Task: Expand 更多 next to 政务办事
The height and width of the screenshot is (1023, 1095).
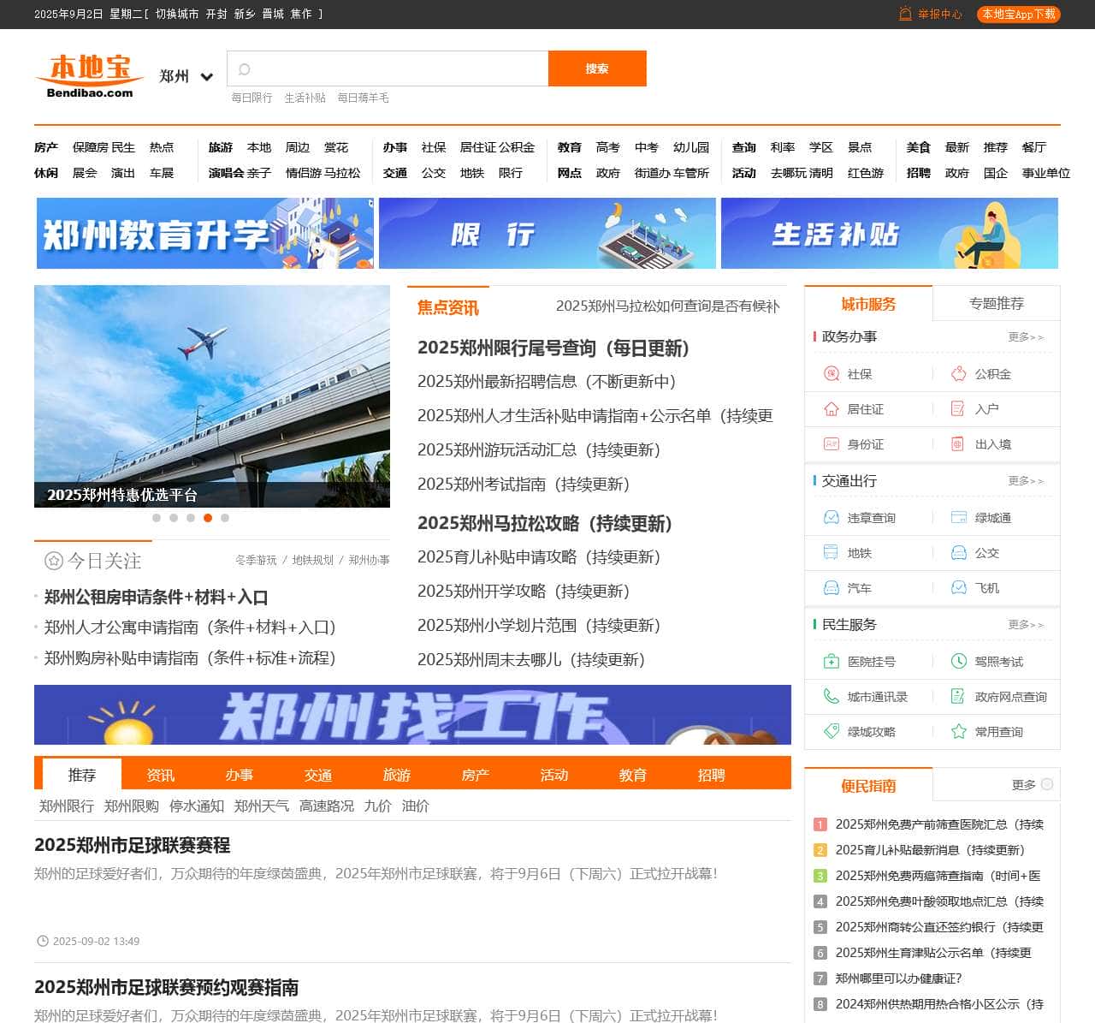Action: click(1025, 337)
